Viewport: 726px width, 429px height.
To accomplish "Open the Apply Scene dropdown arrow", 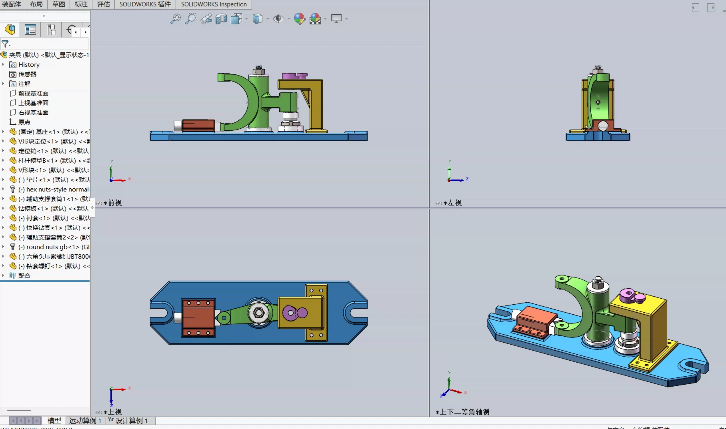I will [325, 19].
